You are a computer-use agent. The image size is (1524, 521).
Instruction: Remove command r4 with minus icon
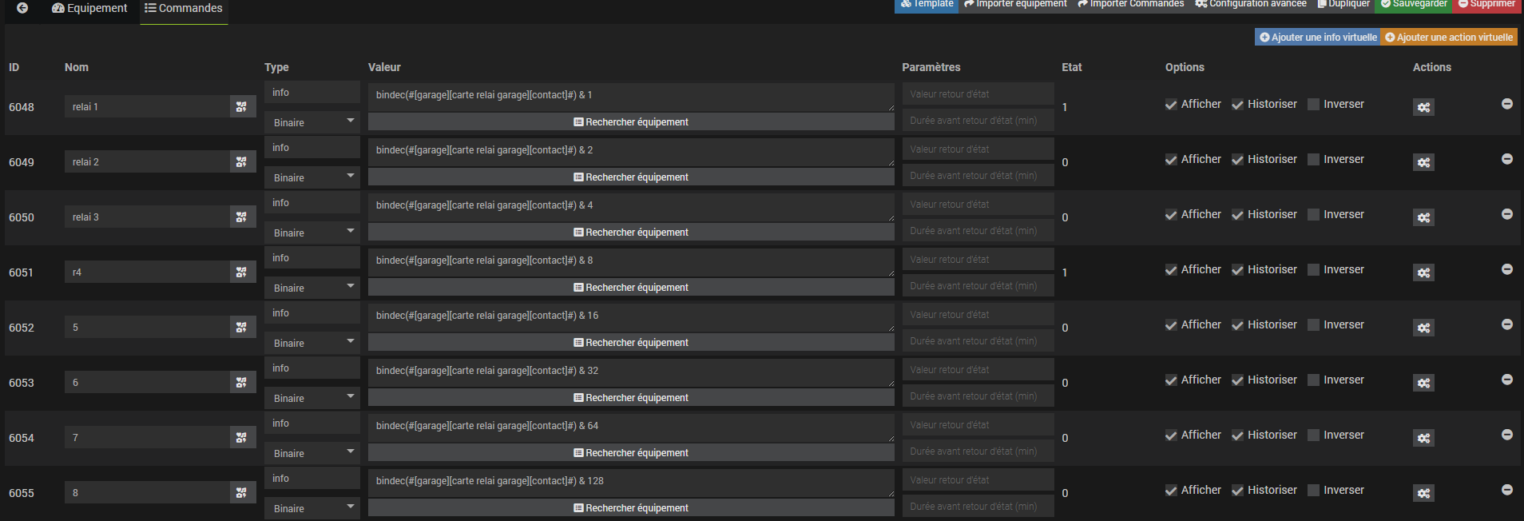coord(1507,269)
